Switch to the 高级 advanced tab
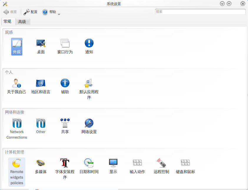Image resolution: width=248 pixels, height=190 pixels. click(x=23, y=22)
